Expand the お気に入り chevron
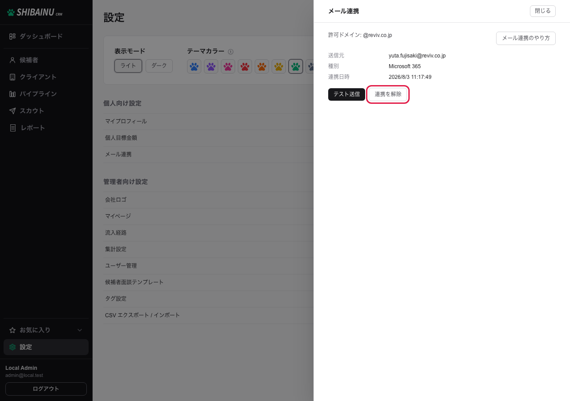This screenshot has height=401, width=570. pos(80,330)
